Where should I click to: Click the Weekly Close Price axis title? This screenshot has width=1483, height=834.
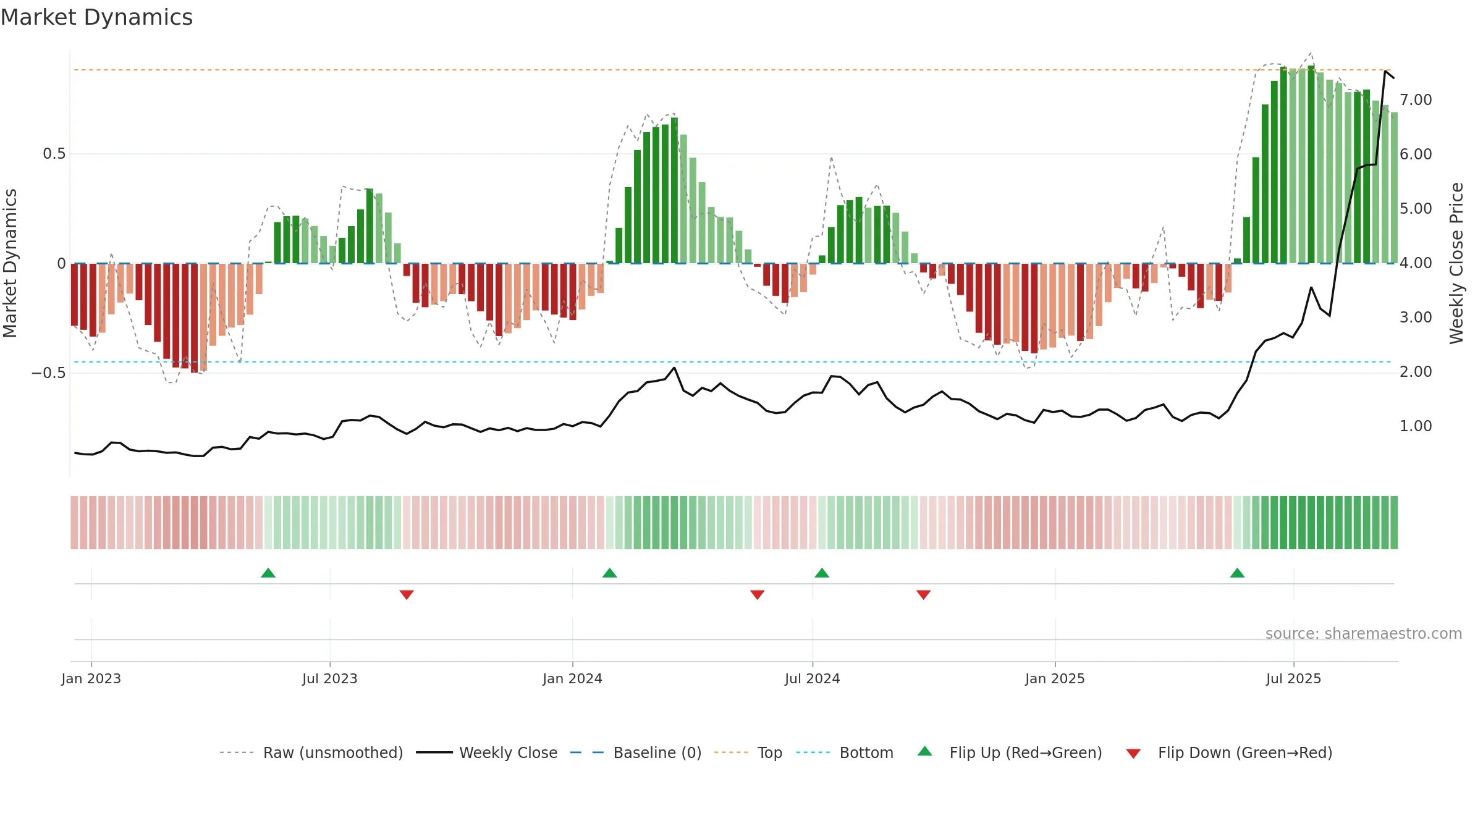click(x=1456, y=263)
